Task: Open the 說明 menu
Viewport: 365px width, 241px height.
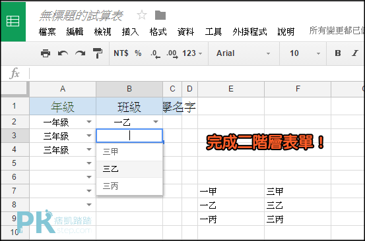Action: [x=286, y=32]
